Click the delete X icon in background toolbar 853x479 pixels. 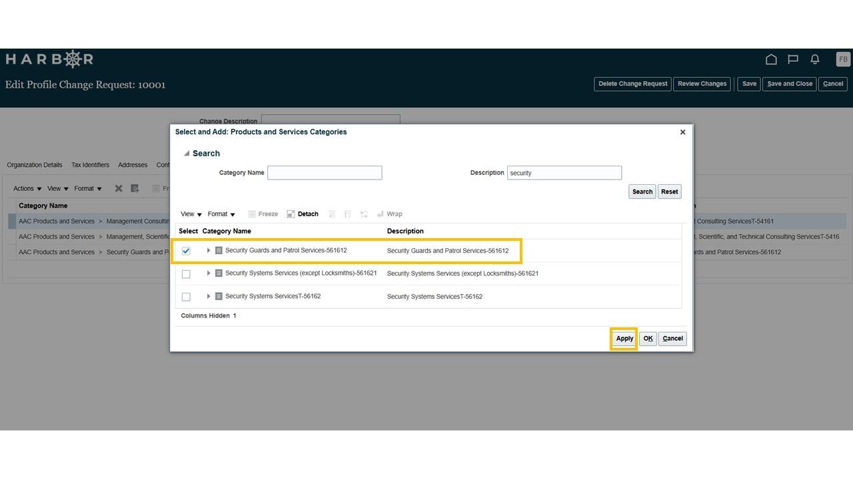pyautogui.click(x=119, y=188)
